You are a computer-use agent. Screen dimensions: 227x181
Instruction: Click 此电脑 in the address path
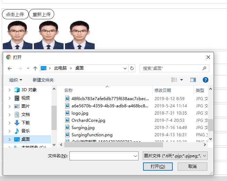(x=60, y=68)
